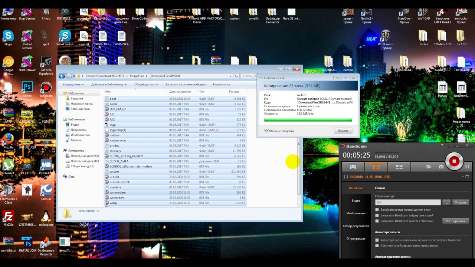Refresh the Explorer folder view

point(236,76)
